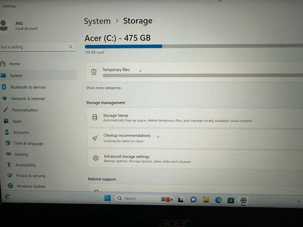The width and height of the screenshot is (303, 227).
Task: Open Bluetooth & devices settings
Action: (x=28, y=87)
